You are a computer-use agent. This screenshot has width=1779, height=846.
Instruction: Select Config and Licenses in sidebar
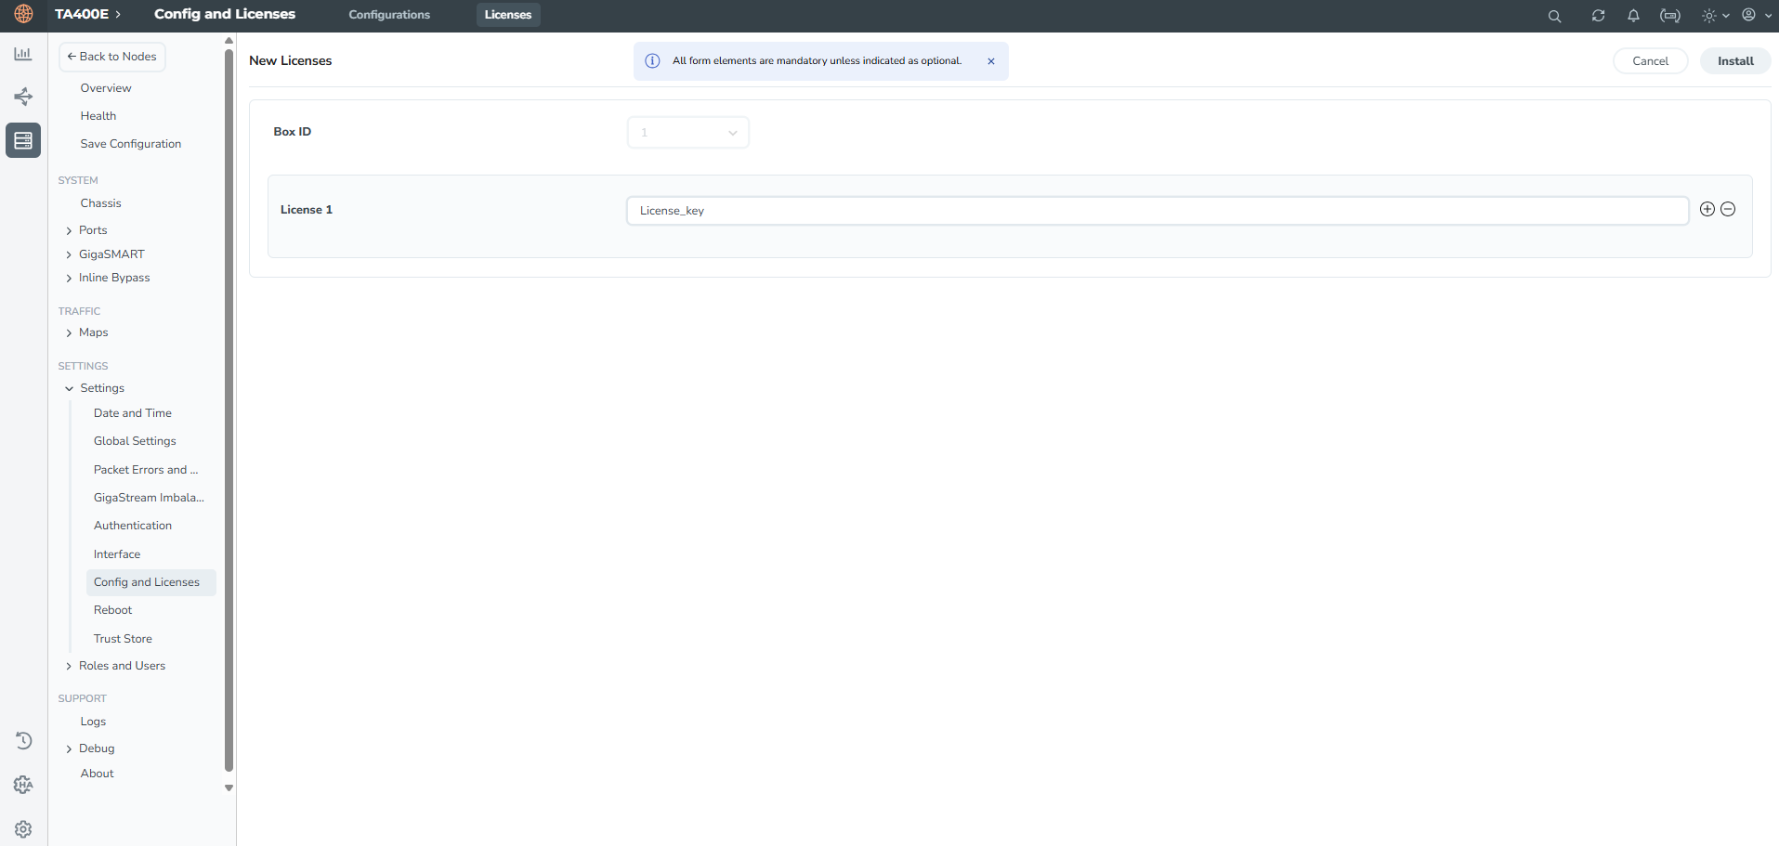point(150,582)
